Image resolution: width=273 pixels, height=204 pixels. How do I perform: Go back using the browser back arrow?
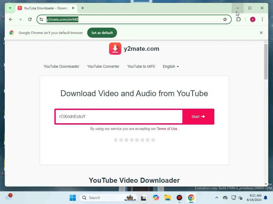11,19
